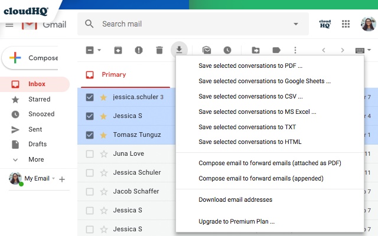Uncheck the Tomasz Tunguz email checkbox

pos(90,135)
